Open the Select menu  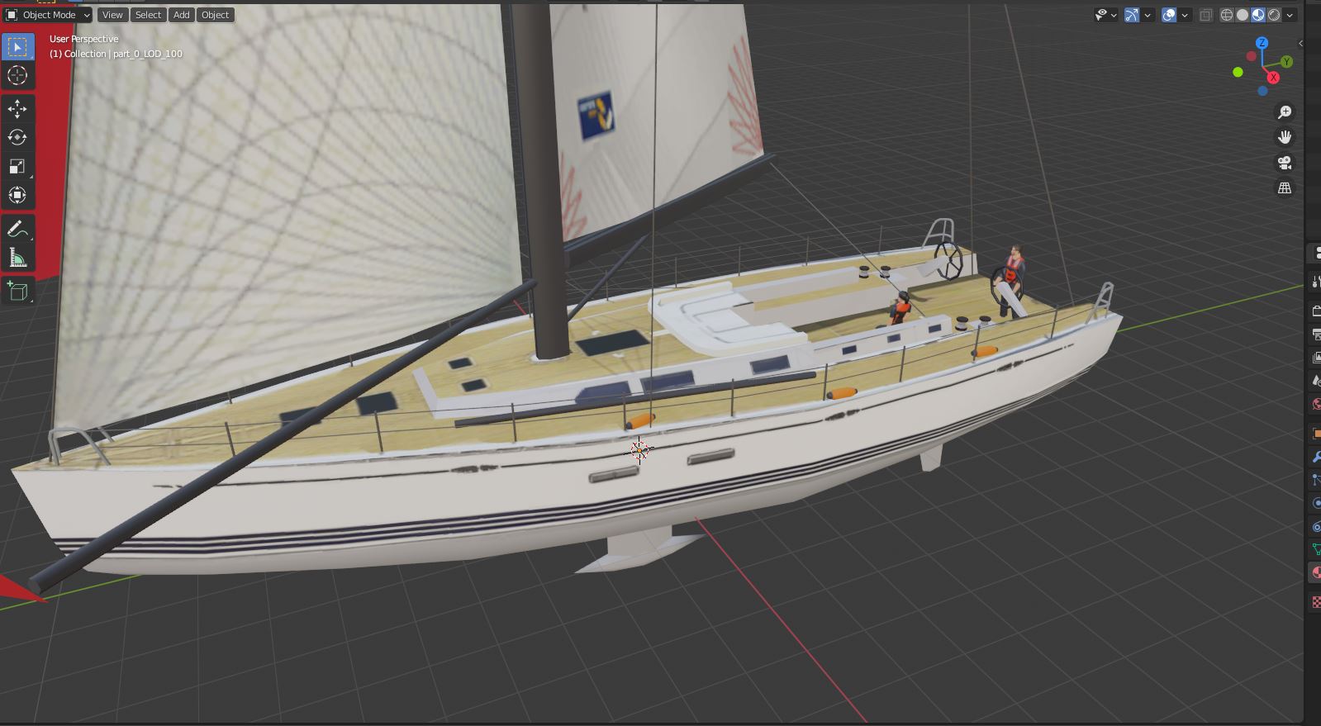148,15
